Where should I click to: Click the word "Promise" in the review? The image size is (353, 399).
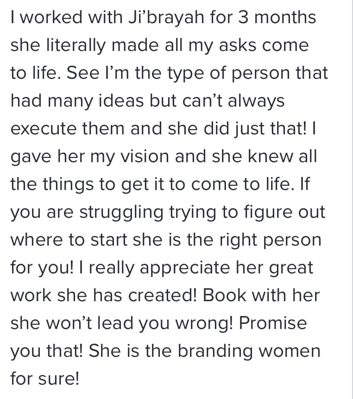[x=273, y=323]
